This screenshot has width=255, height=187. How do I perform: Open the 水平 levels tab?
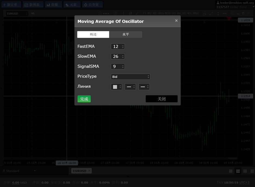[126, 34]
